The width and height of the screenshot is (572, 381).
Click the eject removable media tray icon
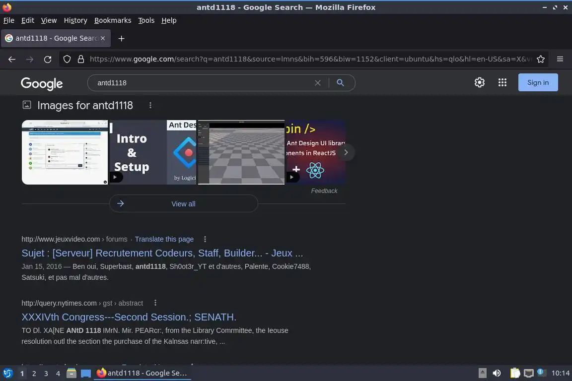[x=482, y=373]
